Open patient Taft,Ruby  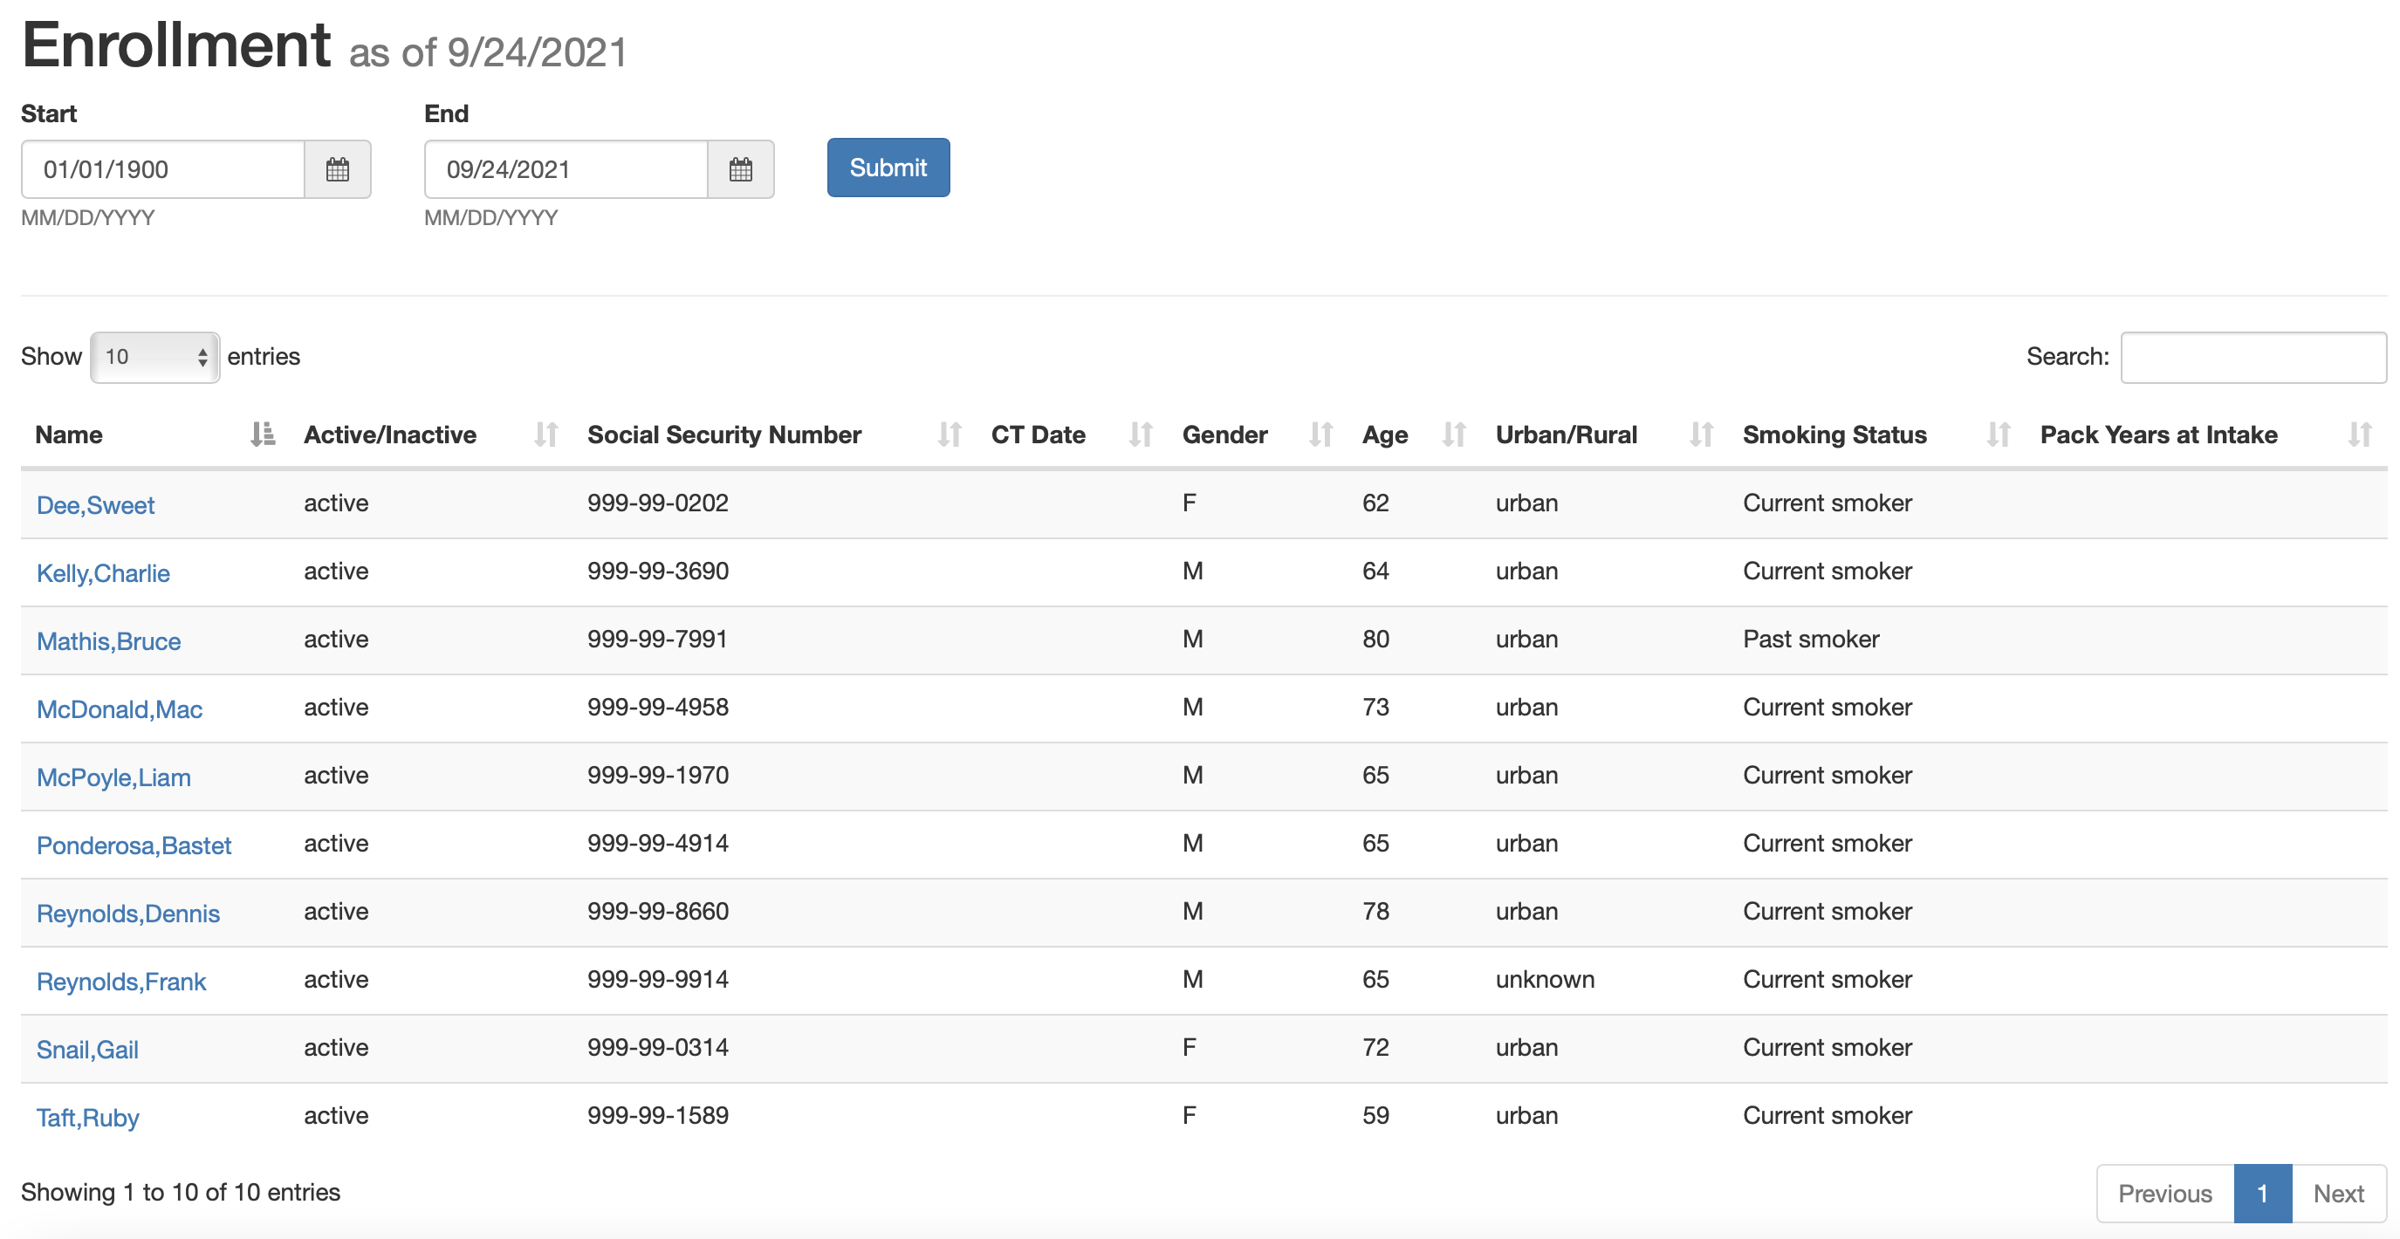click(87, 1118)
